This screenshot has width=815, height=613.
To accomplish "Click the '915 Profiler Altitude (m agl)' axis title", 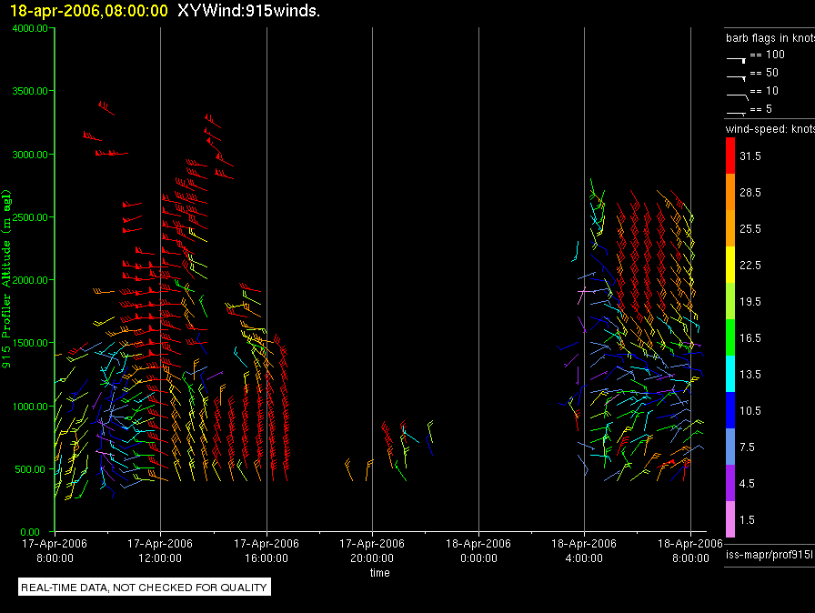I will pyautogui.click(x=6, y=280).
